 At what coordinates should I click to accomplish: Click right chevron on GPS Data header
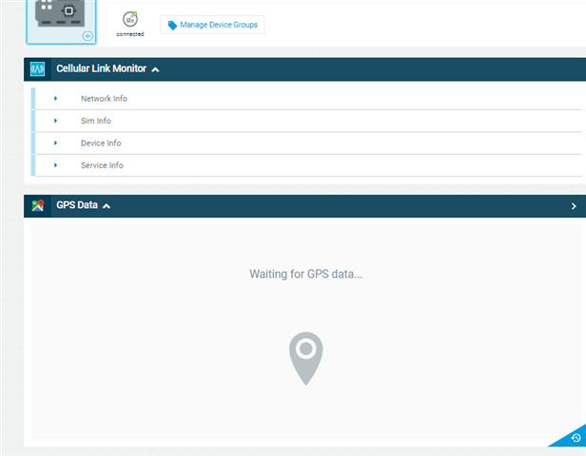[x=574, y=206]
